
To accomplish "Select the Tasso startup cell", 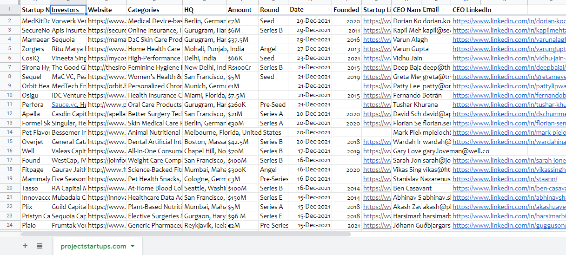I will [x=35, y=188].
